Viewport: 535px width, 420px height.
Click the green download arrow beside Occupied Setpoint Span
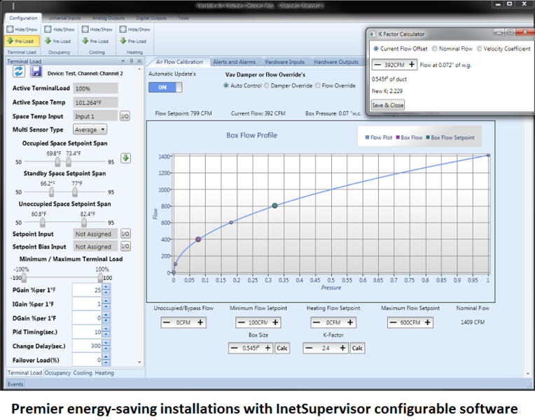pyautogui.click(x=125, y=157)
